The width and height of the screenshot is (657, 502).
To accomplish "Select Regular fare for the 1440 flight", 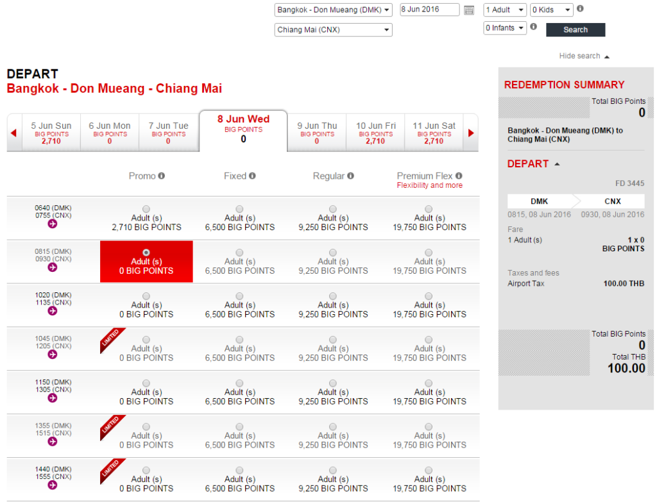I will click(x=333, y=470).
